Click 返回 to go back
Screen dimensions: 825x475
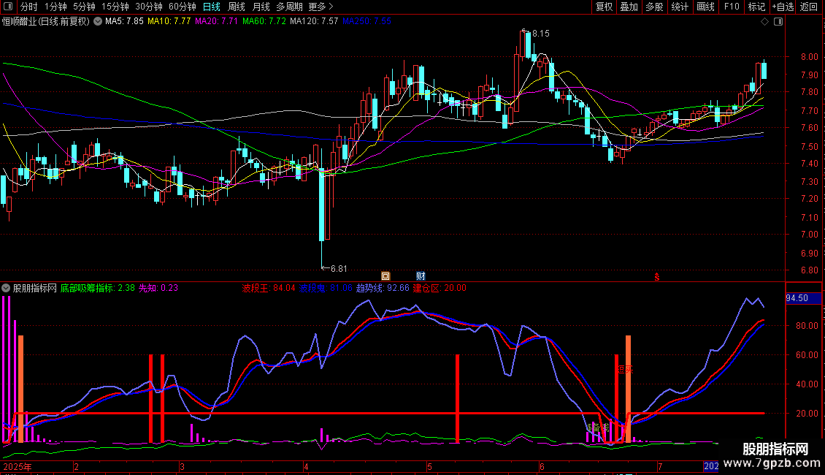(x=809, y=7)
